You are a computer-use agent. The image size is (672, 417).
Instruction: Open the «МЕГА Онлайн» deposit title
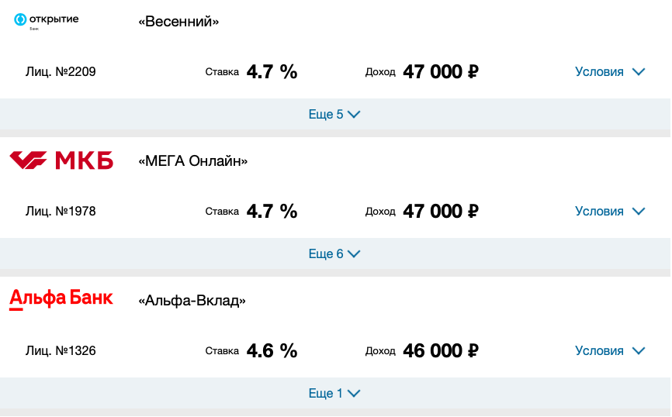click(193, 161)
